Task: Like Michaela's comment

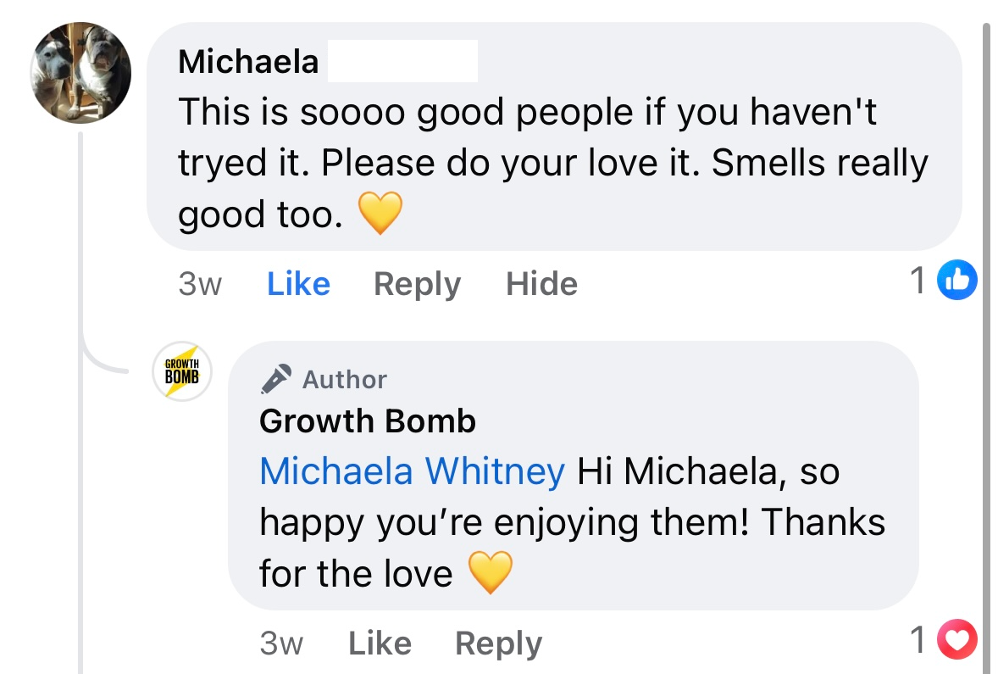Action: (x=298, y=284)
